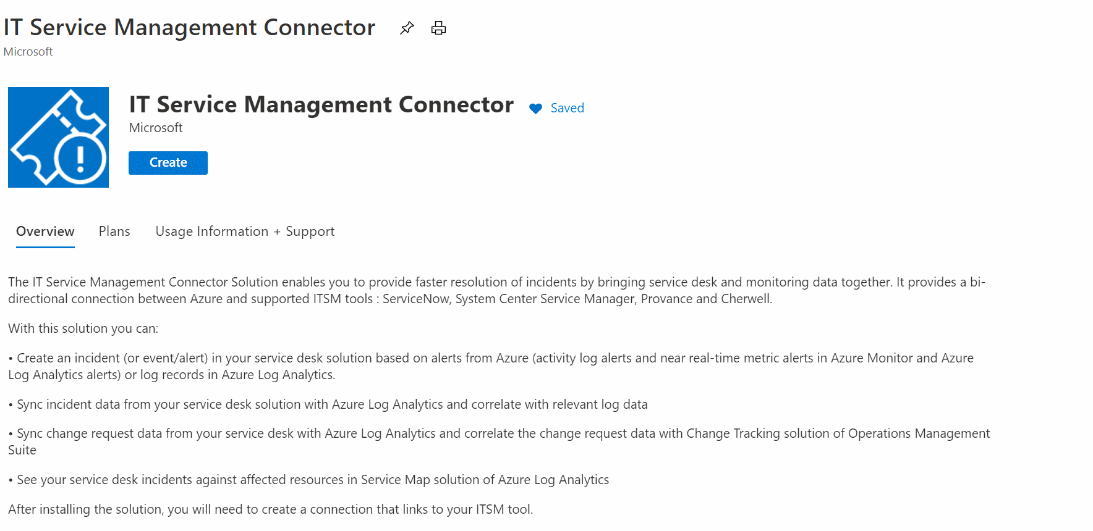Click the bullet about Service Map incidents
This screenshot has width=1093, height=531.
[x=308, y=480]
